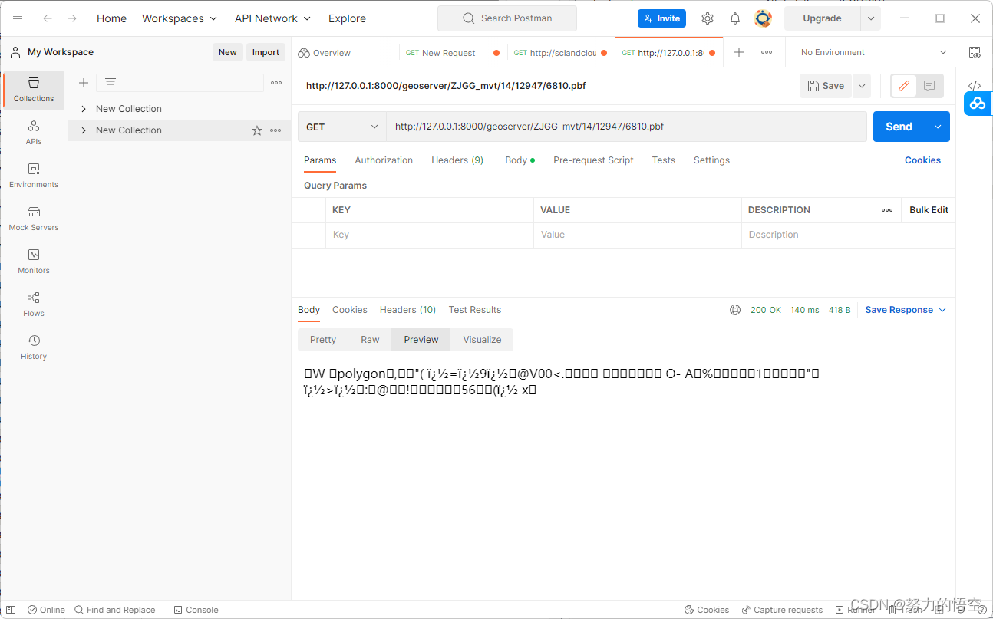Open more actions for highlighted New Collection

[x=275, y=130]
